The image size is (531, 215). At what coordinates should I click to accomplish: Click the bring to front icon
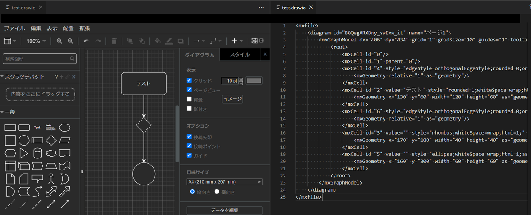(x=130, y=41)
